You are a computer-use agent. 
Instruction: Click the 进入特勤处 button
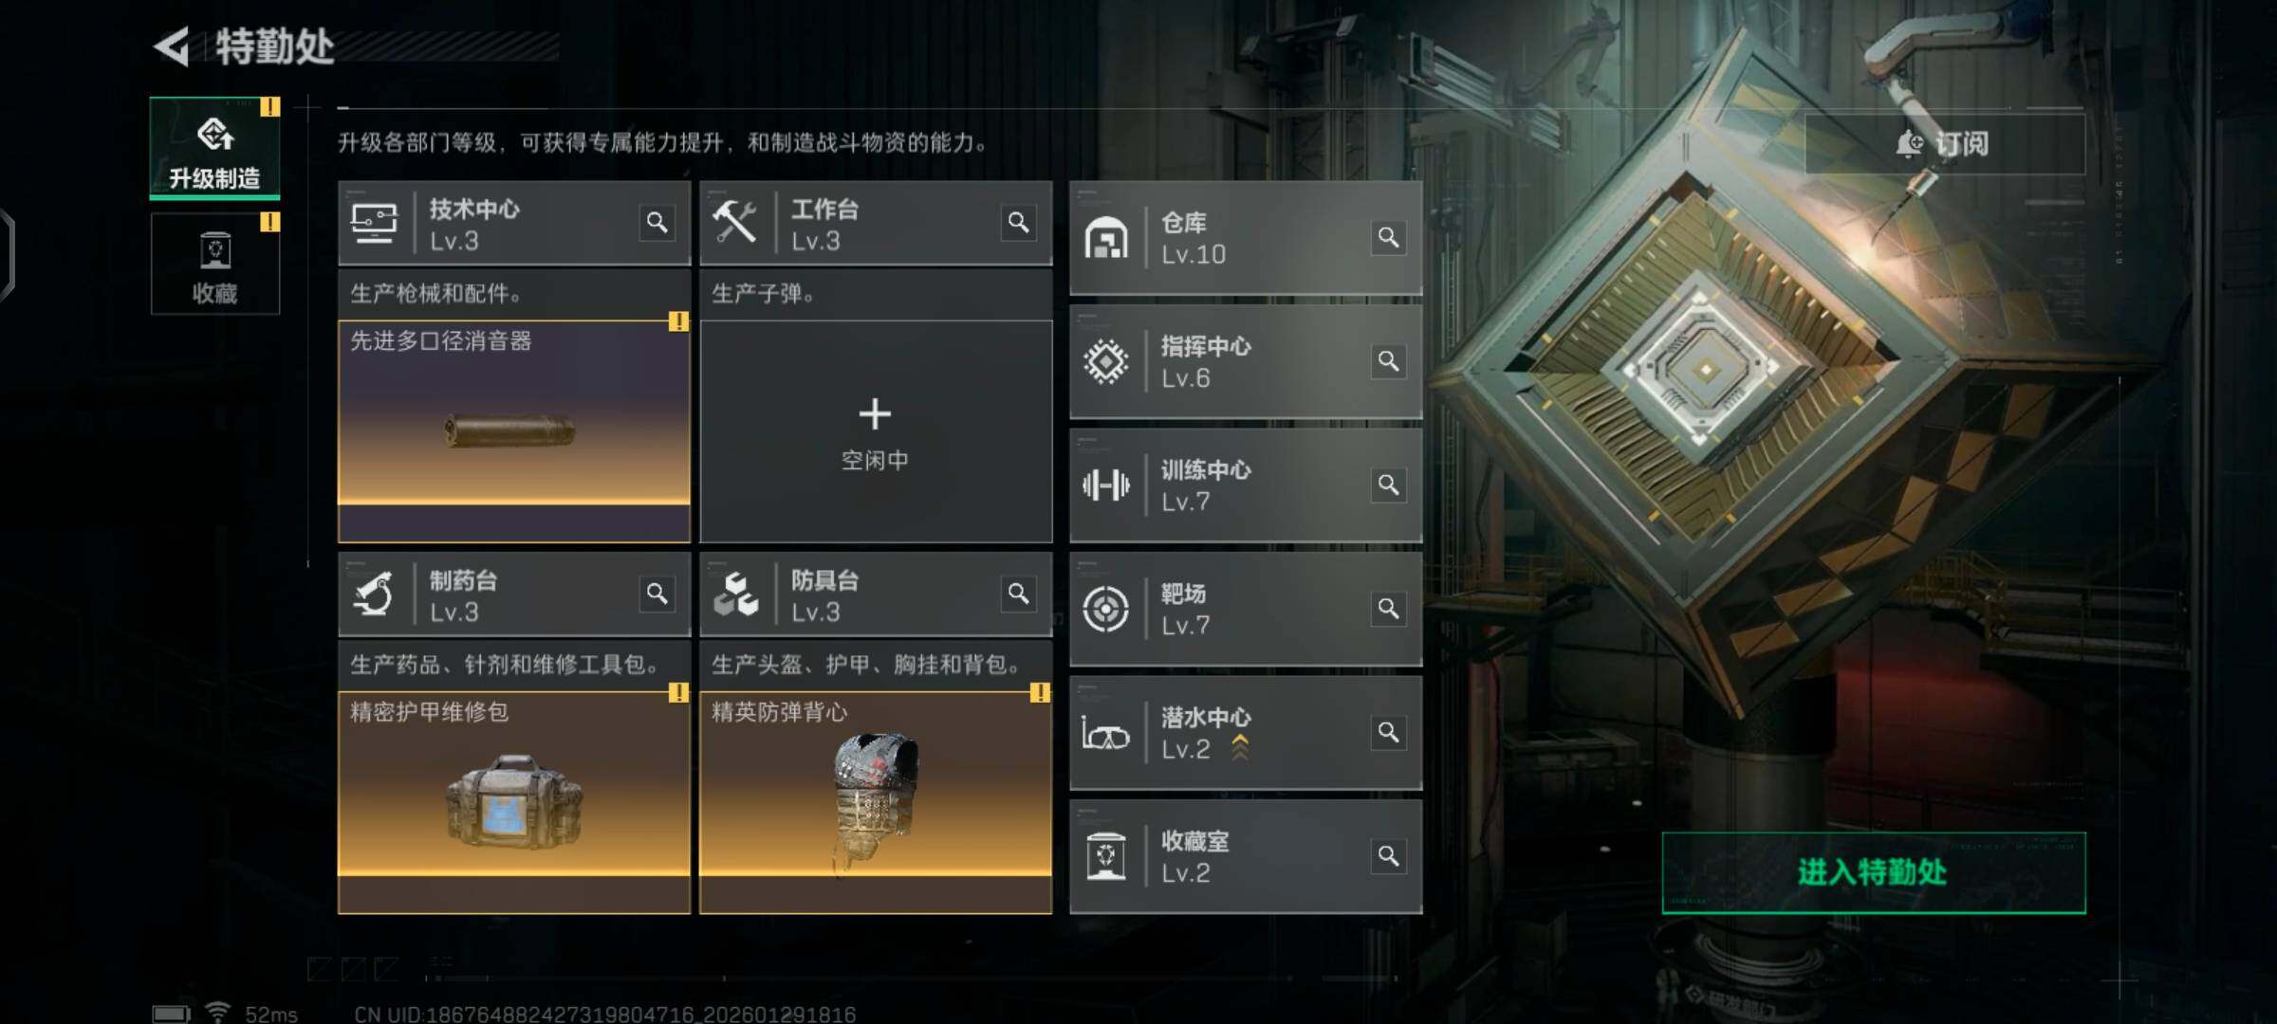1874,872
